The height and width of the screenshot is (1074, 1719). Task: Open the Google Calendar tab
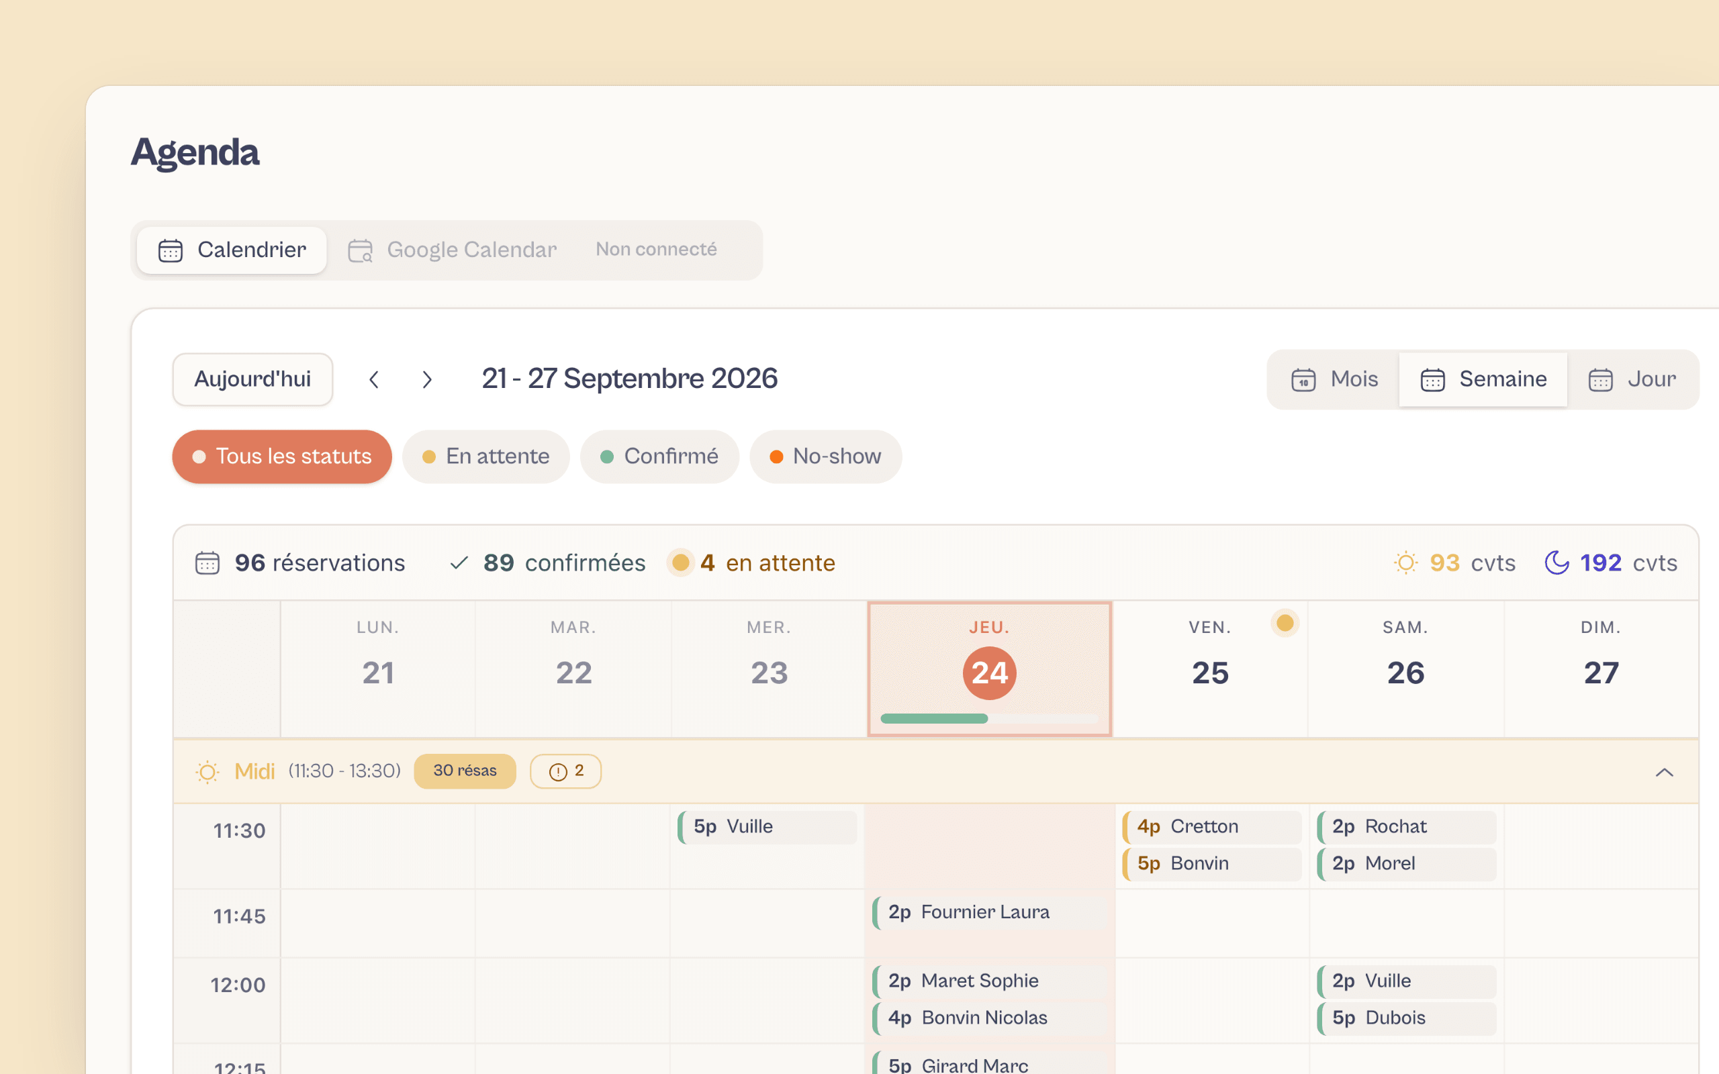click(453, 250)
